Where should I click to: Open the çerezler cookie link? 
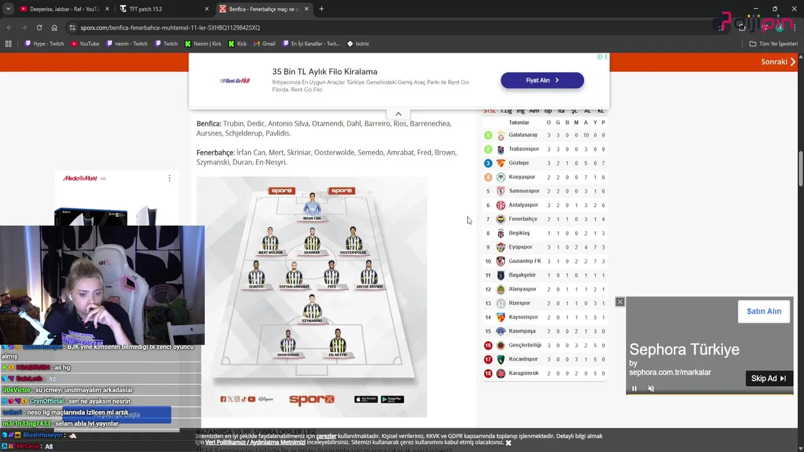click(326, 436)
